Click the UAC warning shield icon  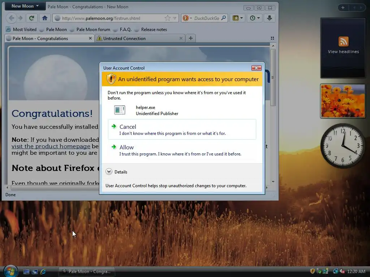coord(111,79)
